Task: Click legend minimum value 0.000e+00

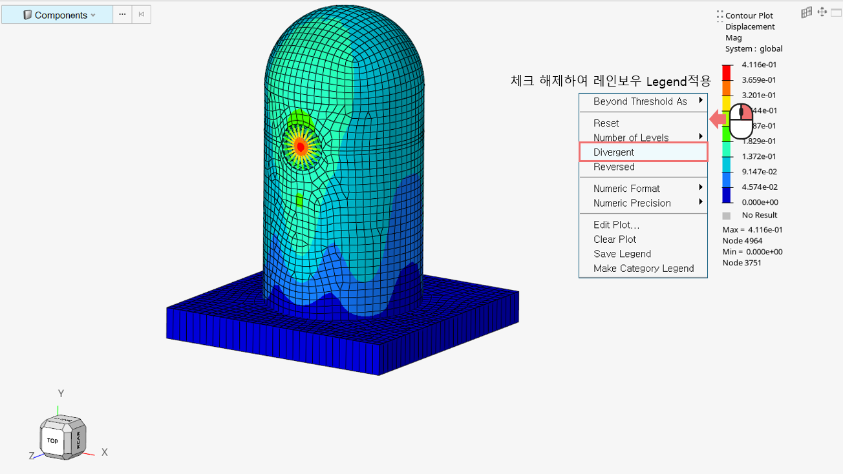Action: coord(760,202)
